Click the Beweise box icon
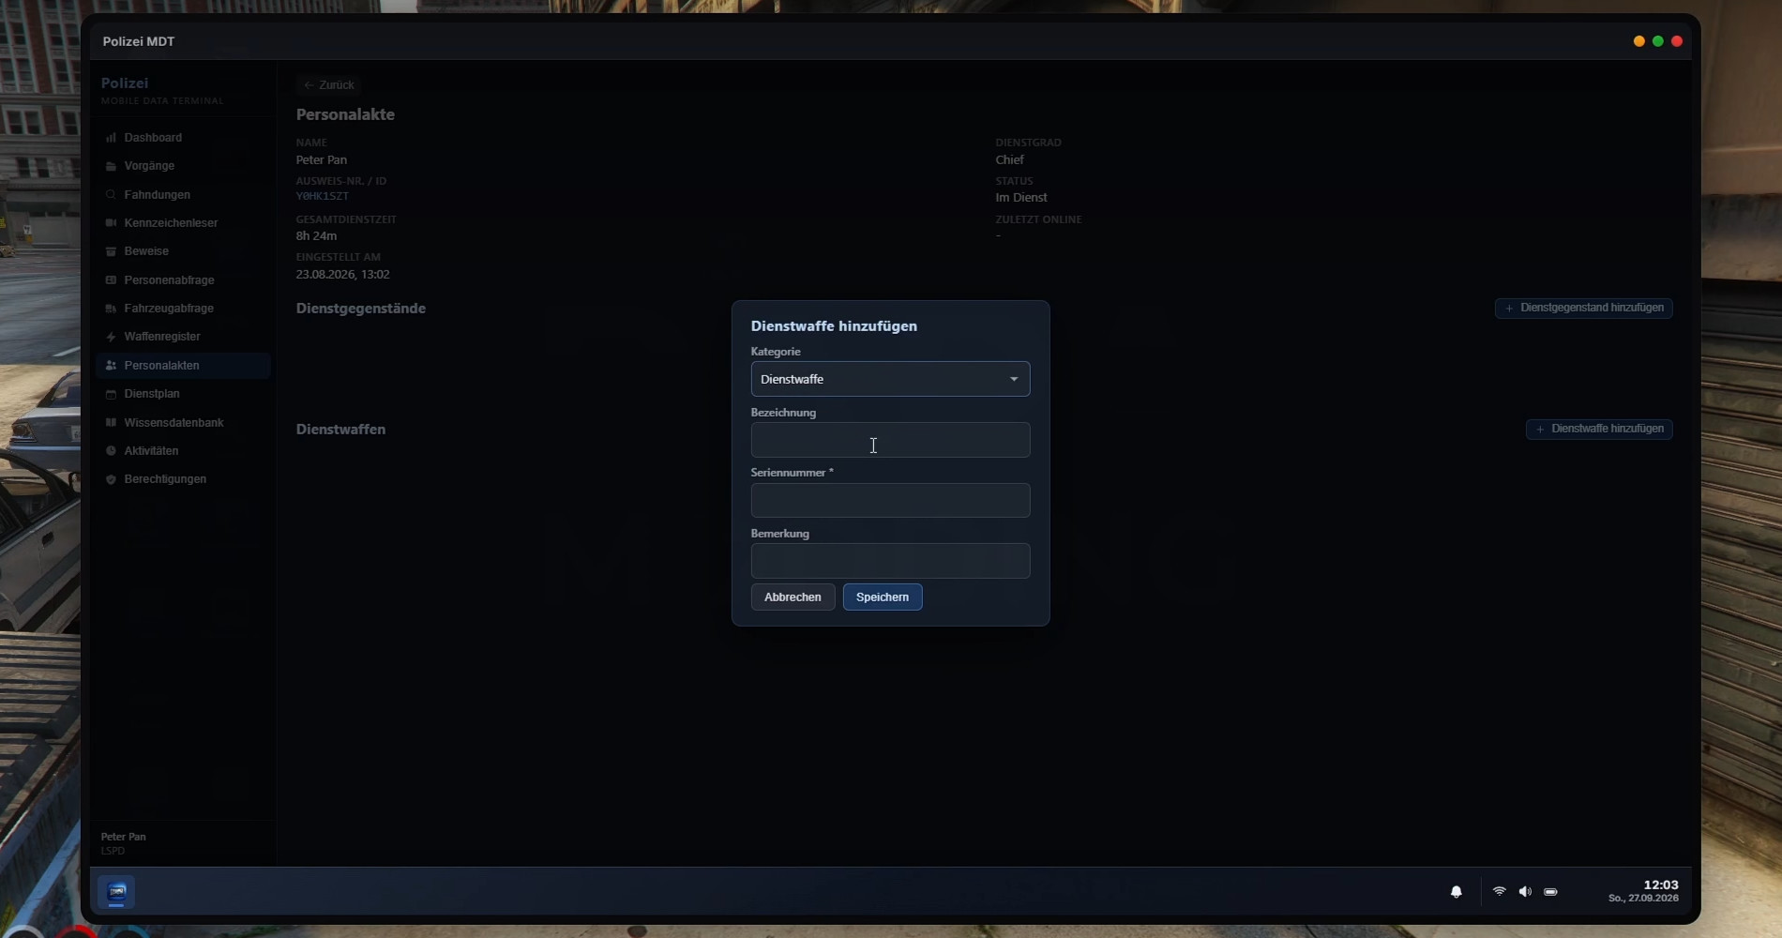This screenshot has width=1782, height=938. [111, 251]
